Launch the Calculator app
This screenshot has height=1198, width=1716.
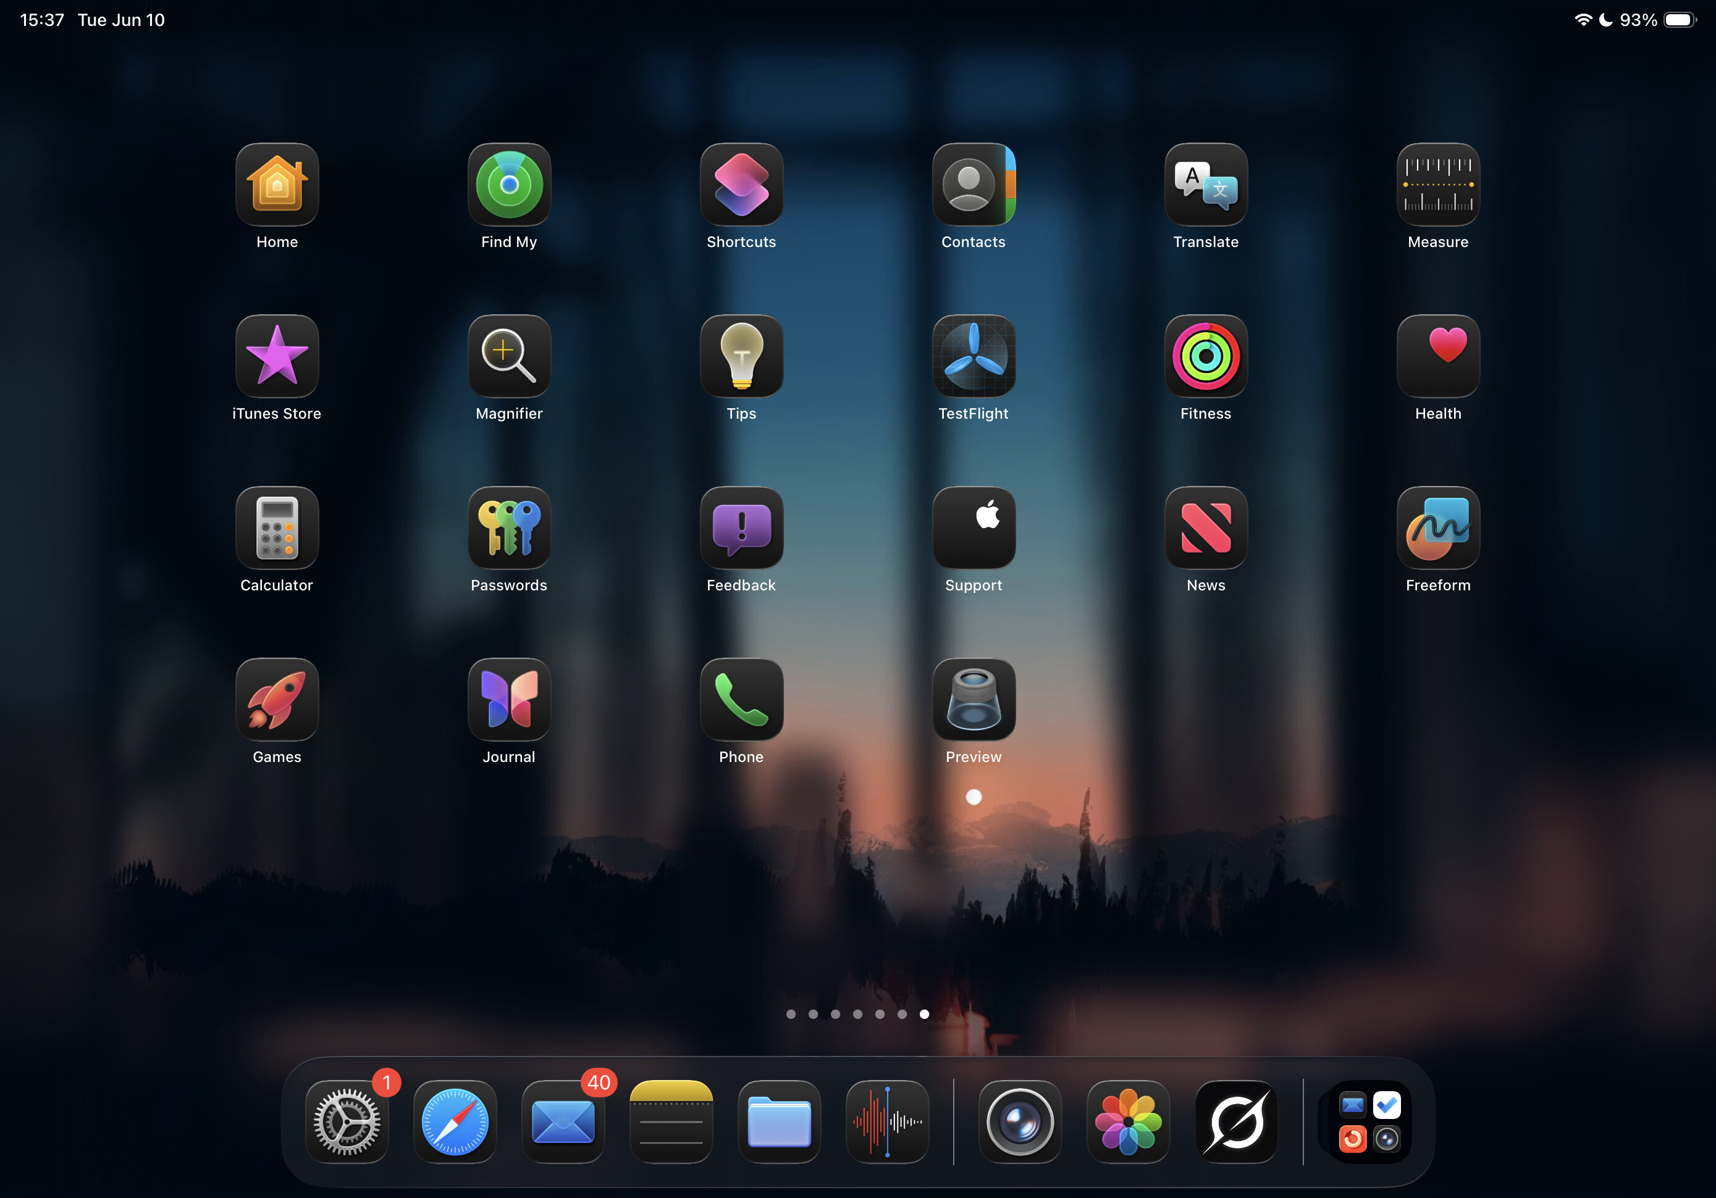[x=277, y=529]
